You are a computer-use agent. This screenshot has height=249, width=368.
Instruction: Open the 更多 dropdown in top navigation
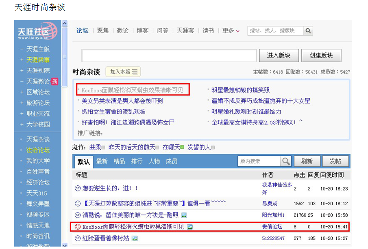pos(231,31)
